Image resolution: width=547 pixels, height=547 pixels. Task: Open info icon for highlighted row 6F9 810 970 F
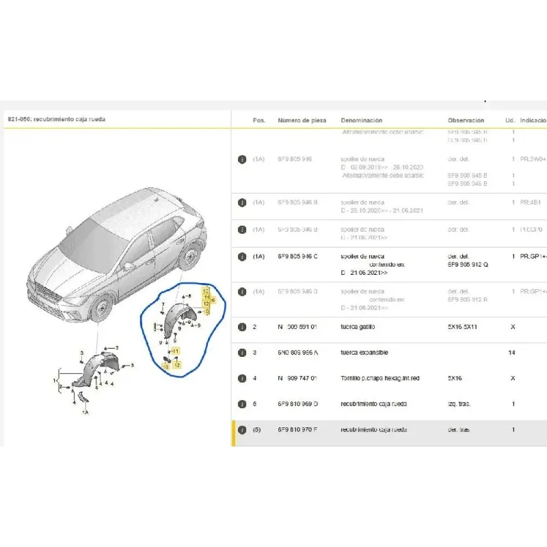point(241,430)
